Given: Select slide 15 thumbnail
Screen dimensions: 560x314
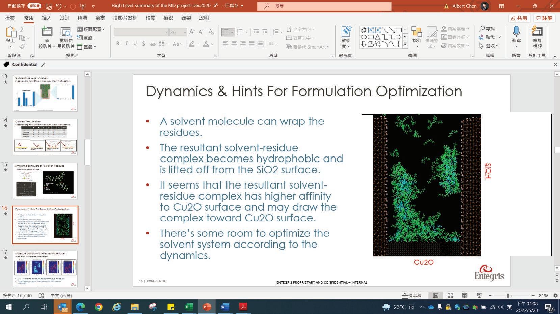Looking at the screenshot, I should click(x=45, y=181).
